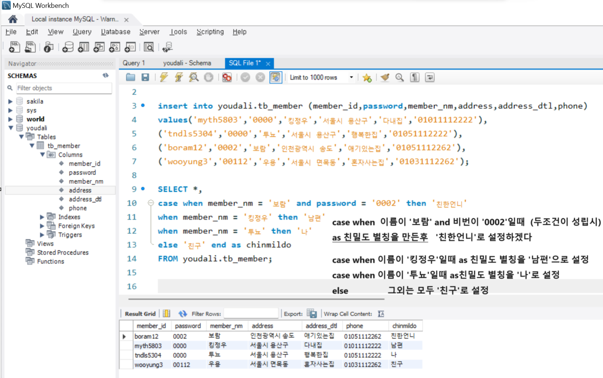Open the Database menu
This screenshot has width=603, height=378.
[115, 32]
